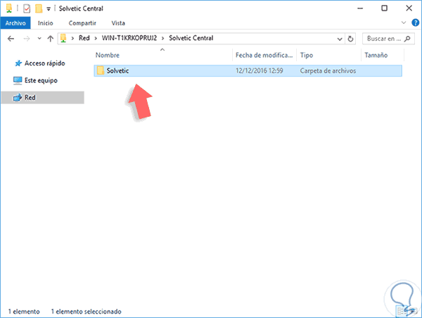
Task: Click the Solvetic Central breadcrumb
Action: tap(191, 38)
